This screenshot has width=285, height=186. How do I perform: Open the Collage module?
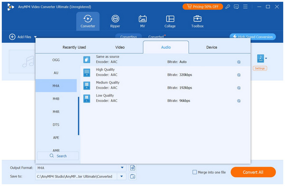(x=170, y=21)
